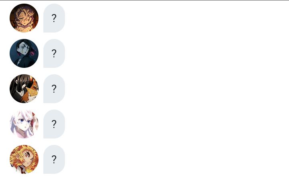The image size is (289, 177).
Task: Select question bubble beside long black-haired avatar
Action: (54, 89)
